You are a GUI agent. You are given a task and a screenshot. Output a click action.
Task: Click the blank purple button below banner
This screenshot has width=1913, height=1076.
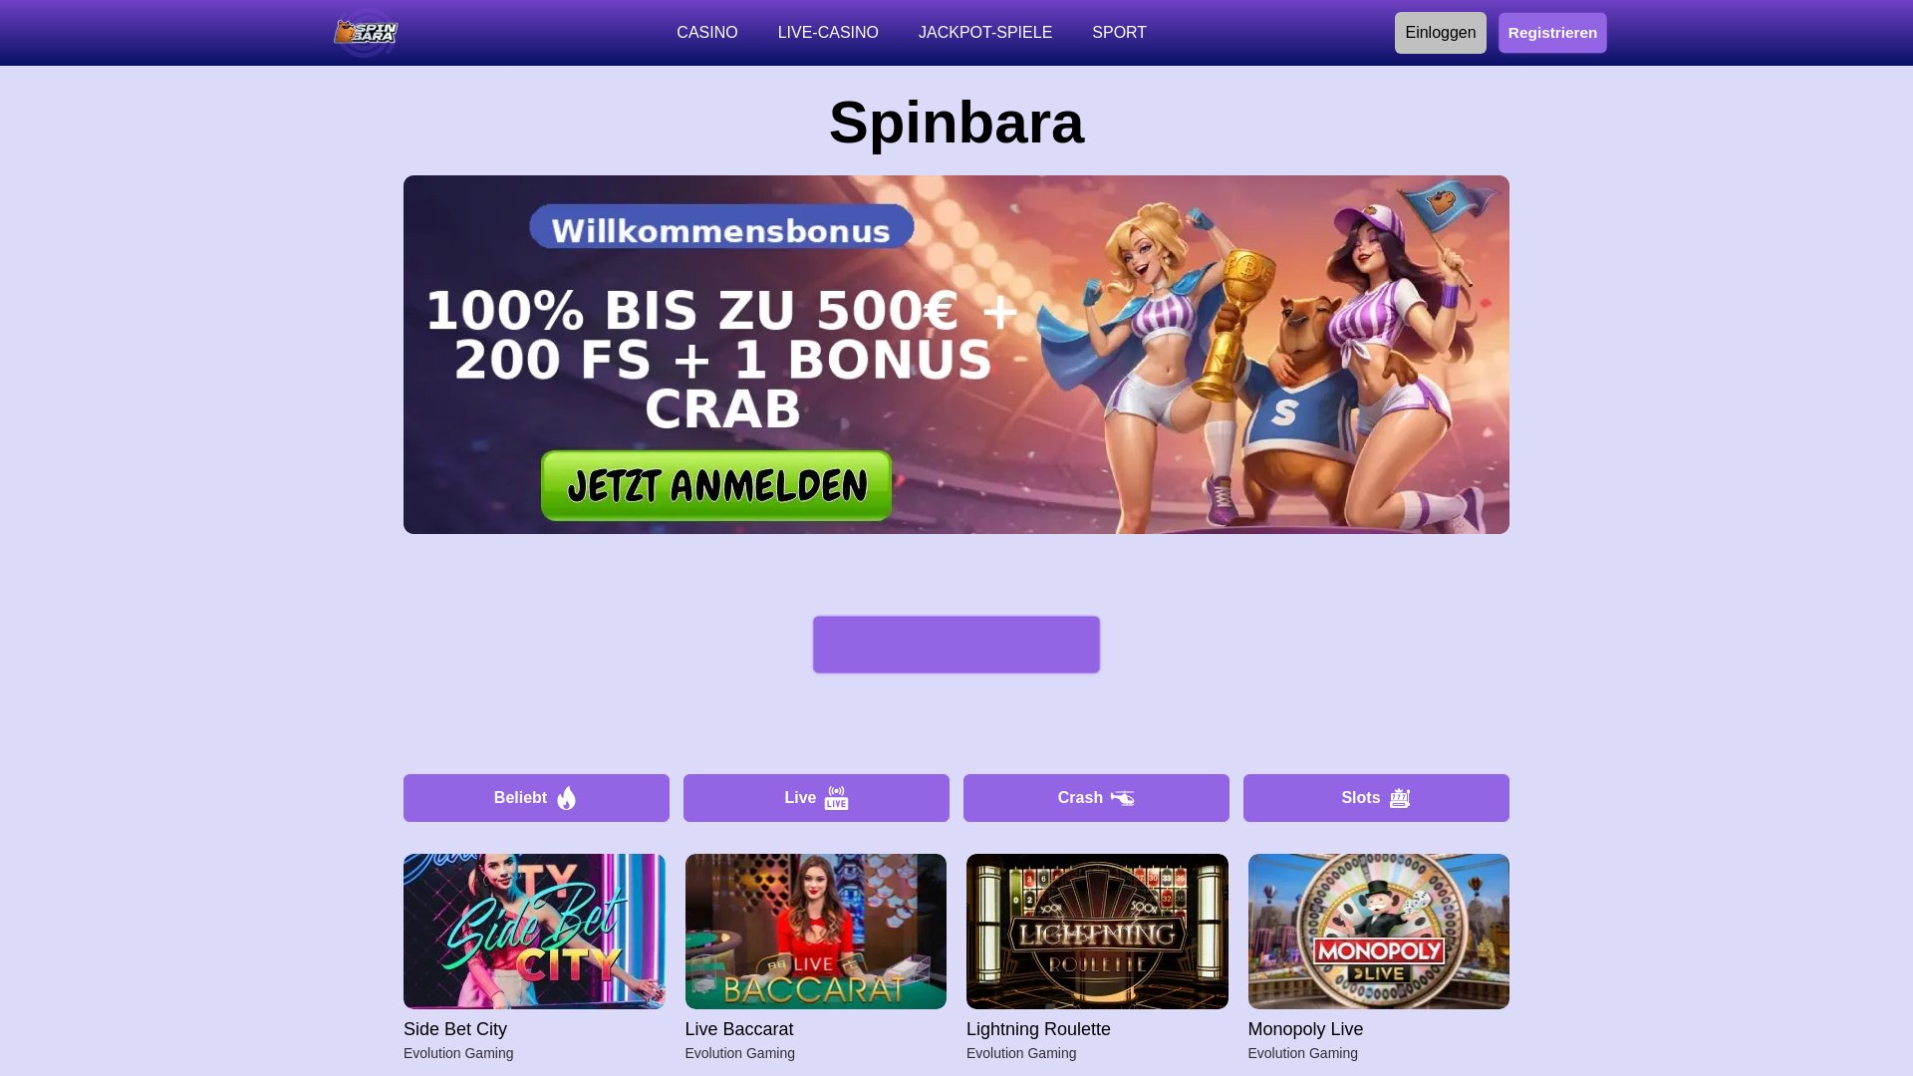coord(956,645)
